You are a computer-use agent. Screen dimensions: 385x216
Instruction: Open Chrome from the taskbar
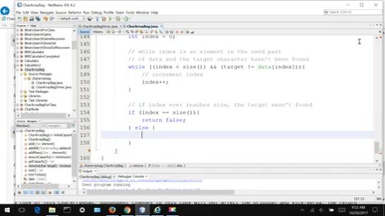pos(127,210)
